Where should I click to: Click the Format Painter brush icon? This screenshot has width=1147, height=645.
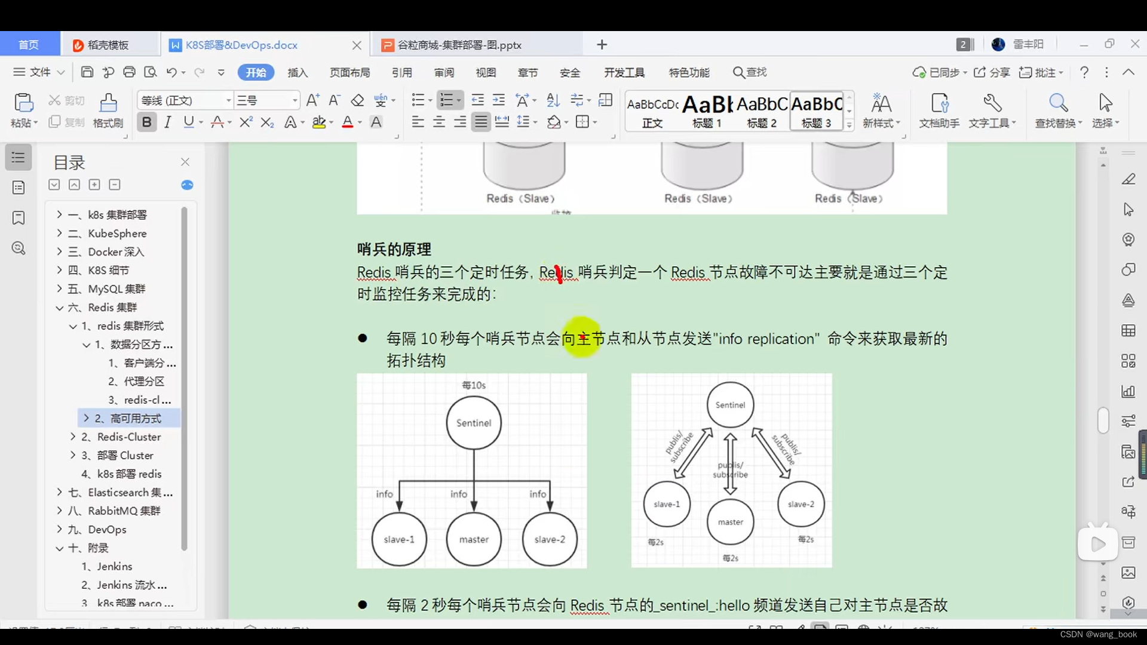(x=108, y=103)
